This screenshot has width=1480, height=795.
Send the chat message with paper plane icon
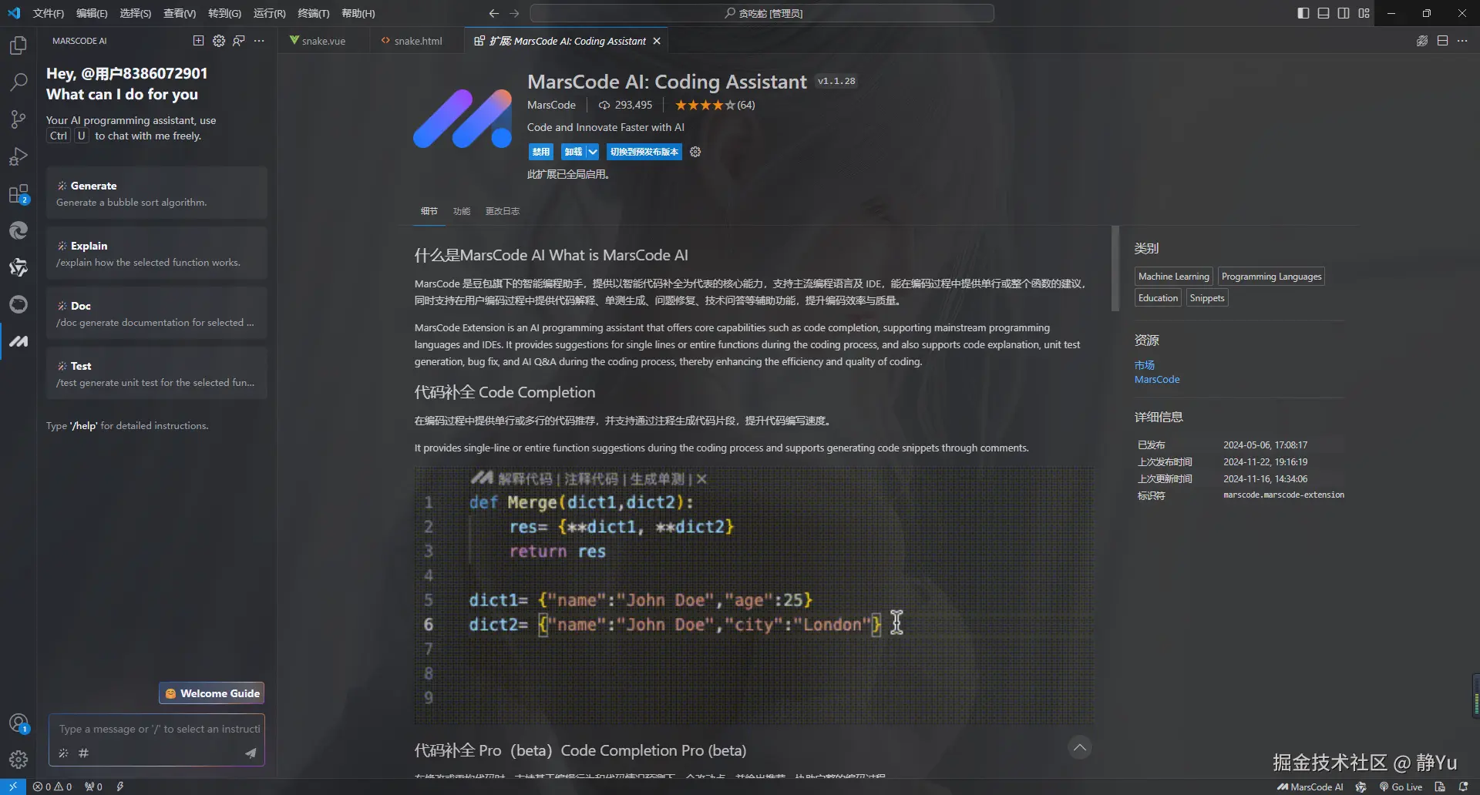[x=251, y=753]
